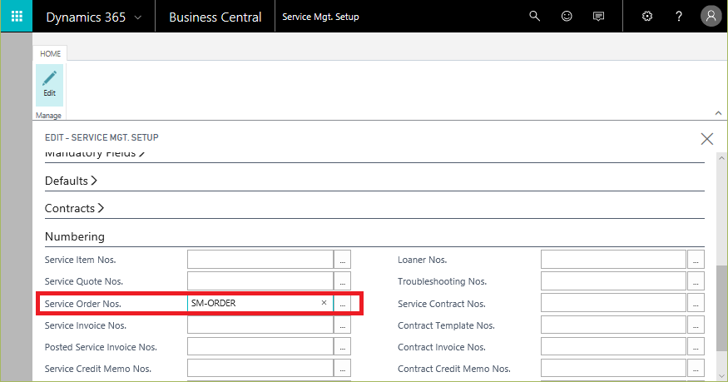Expand the Contracts section
Screen dimensions: 728x382
(74, 208)
